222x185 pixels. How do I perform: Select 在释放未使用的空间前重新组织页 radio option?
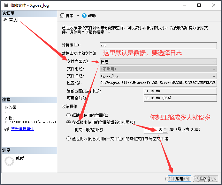[x=68, y=122]
